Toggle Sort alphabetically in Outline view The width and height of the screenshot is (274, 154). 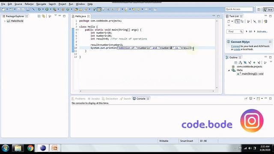point(241,62)
